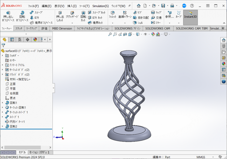Switch to the スケッチ tab

(x=19, y=29)
